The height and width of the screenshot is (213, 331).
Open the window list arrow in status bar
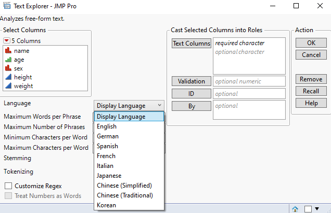pos(317,209)
